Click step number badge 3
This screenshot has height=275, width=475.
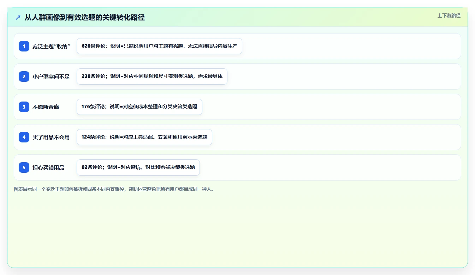[x=24, y=107]
